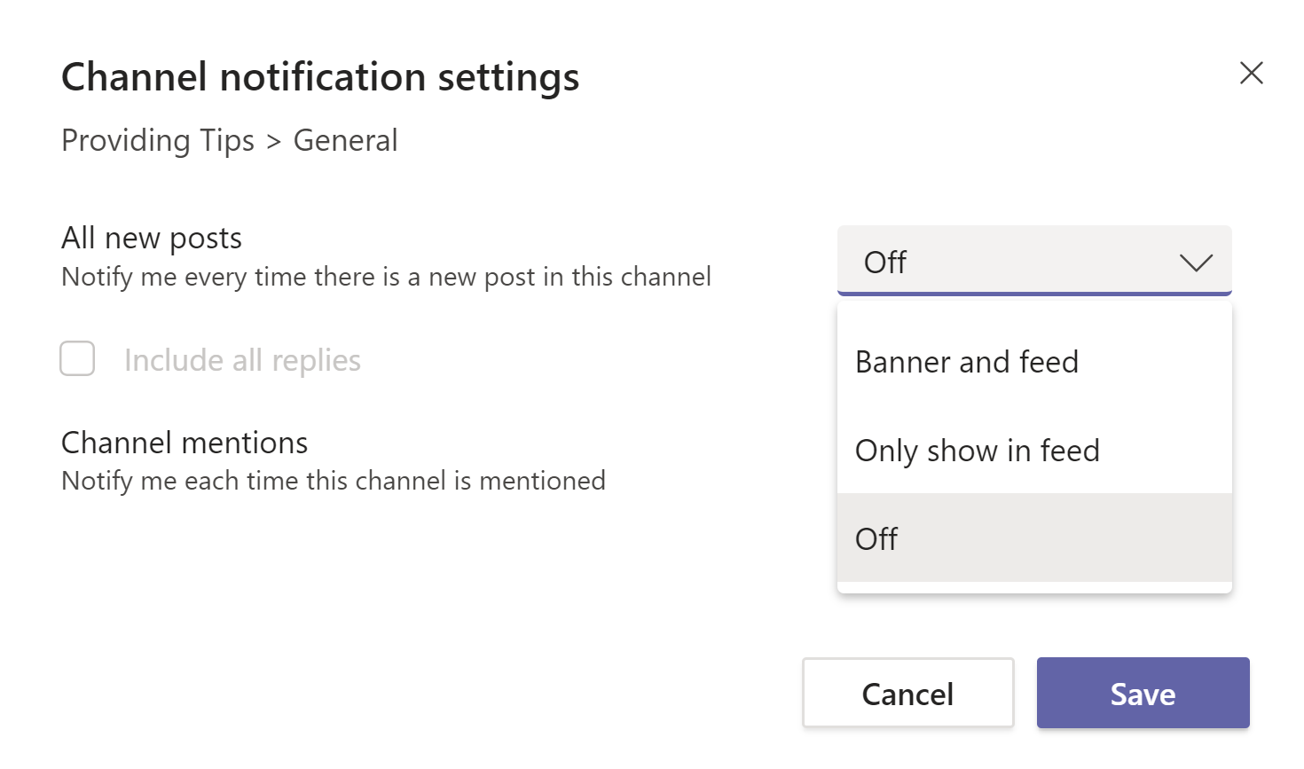1304x769 pixels.
Task: Choose Only show in feed
Action: (x=977, y=451)
